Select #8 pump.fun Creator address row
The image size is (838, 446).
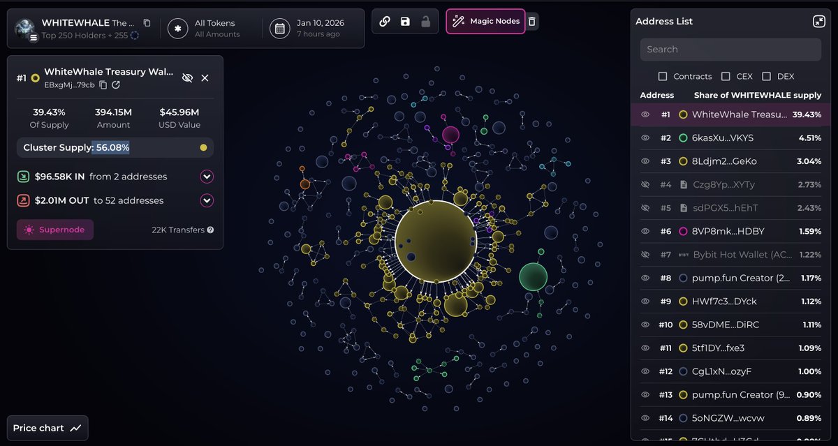[730, 278]
